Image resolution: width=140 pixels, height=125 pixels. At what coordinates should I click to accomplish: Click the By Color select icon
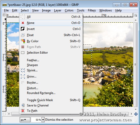[23, 41]
